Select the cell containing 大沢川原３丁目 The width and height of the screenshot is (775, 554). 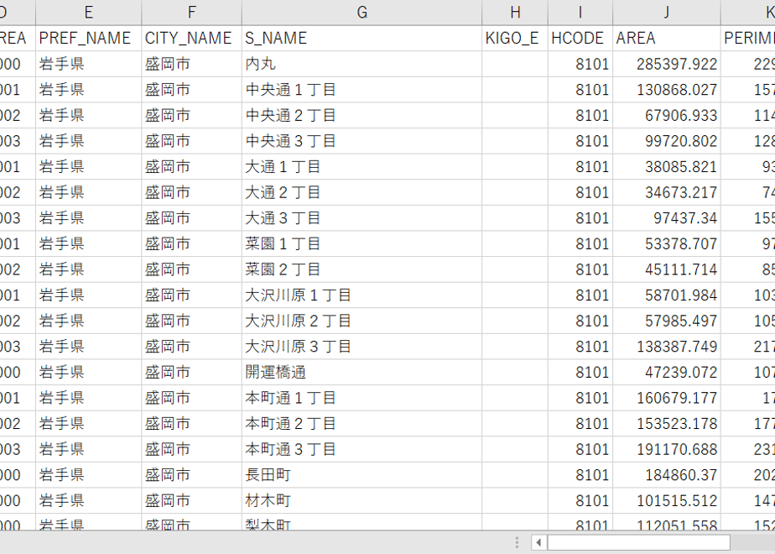pos(361,346)
